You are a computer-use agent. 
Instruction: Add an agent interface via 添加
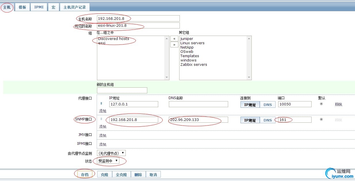click(103, 111)
